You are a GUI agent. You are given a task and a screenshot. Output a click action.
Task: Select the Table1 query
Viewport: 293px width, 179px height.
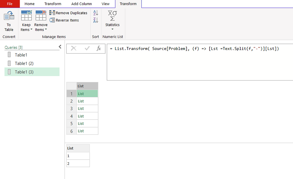pyautogui.click(x=32, y=55)
